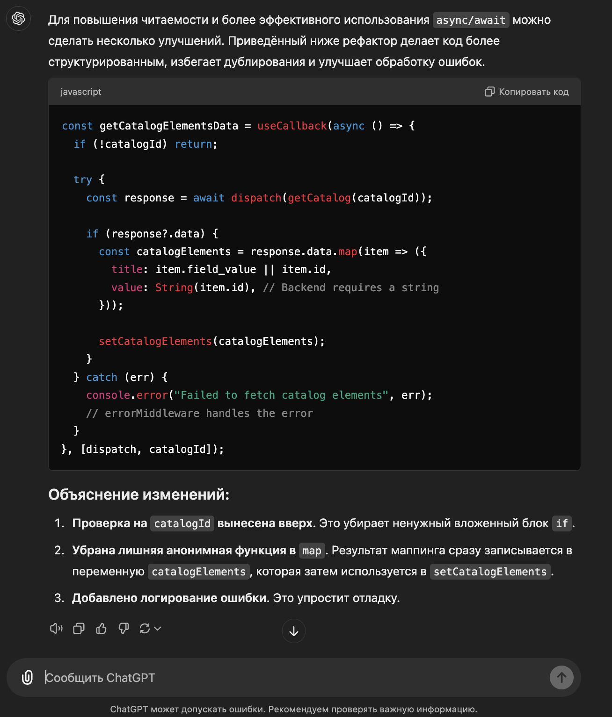Click the inline "async/await" code snippet
The height and width of the screenshot is (717, 612).
pyautogui.click(x=471, y=20)
